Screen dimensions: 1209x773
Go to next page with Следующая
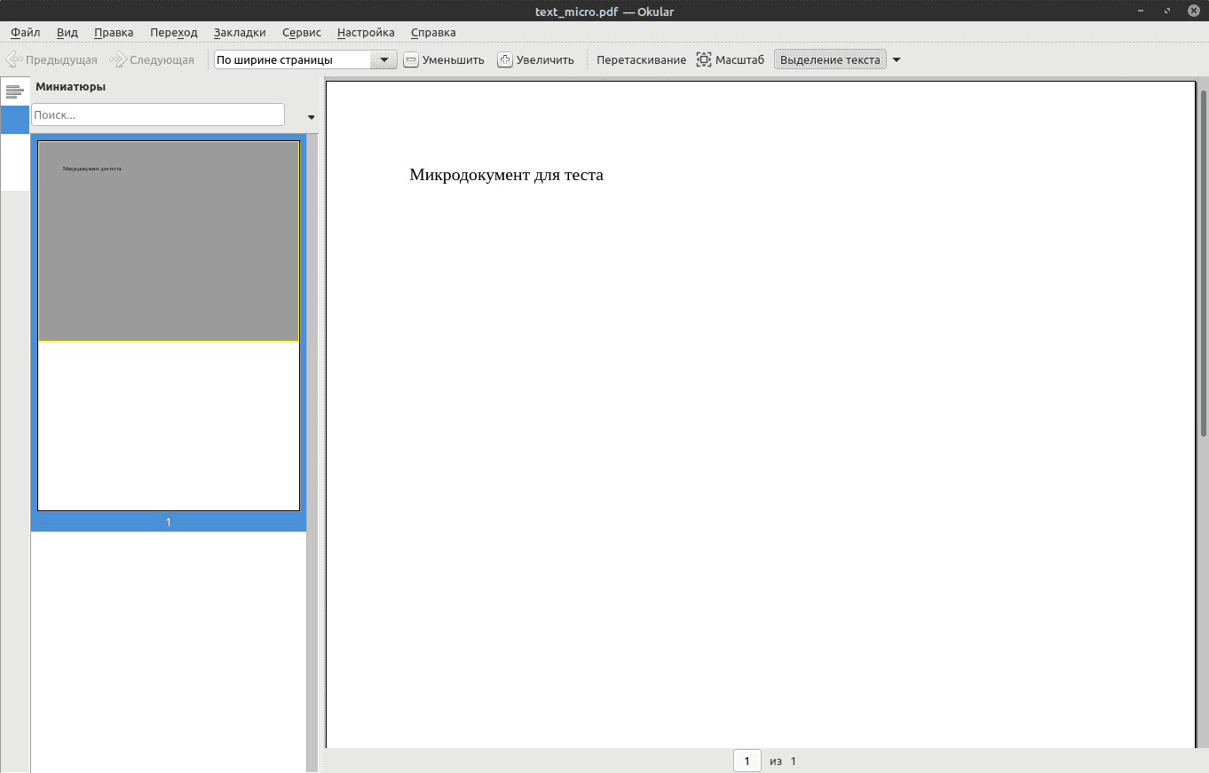pos(152,60)
